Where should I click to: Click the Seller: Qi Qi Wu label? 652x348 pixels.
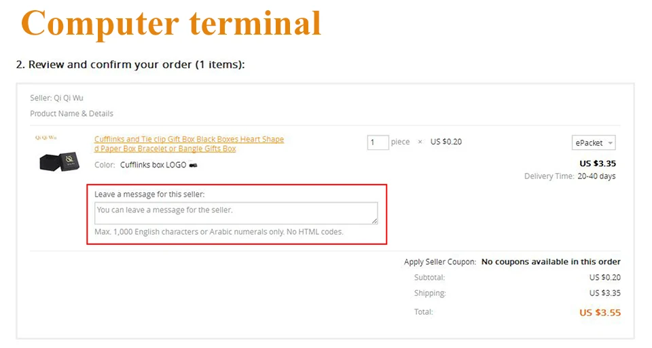(56, 98)
